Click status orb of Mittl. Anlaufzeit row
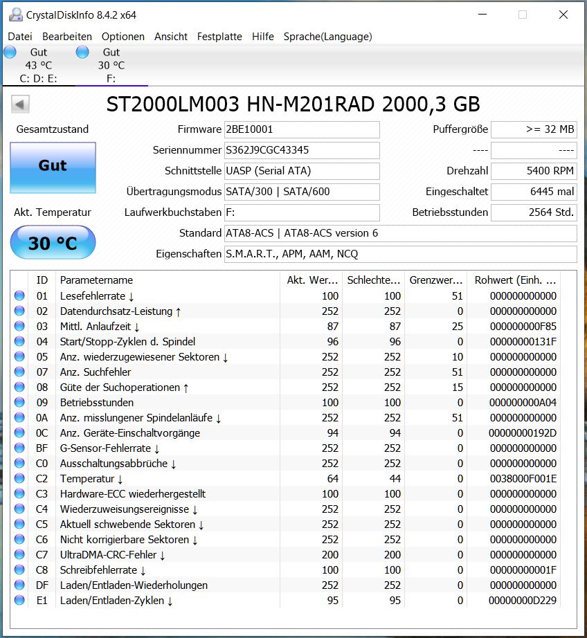587x638 pixels. [x=19, y=327]
